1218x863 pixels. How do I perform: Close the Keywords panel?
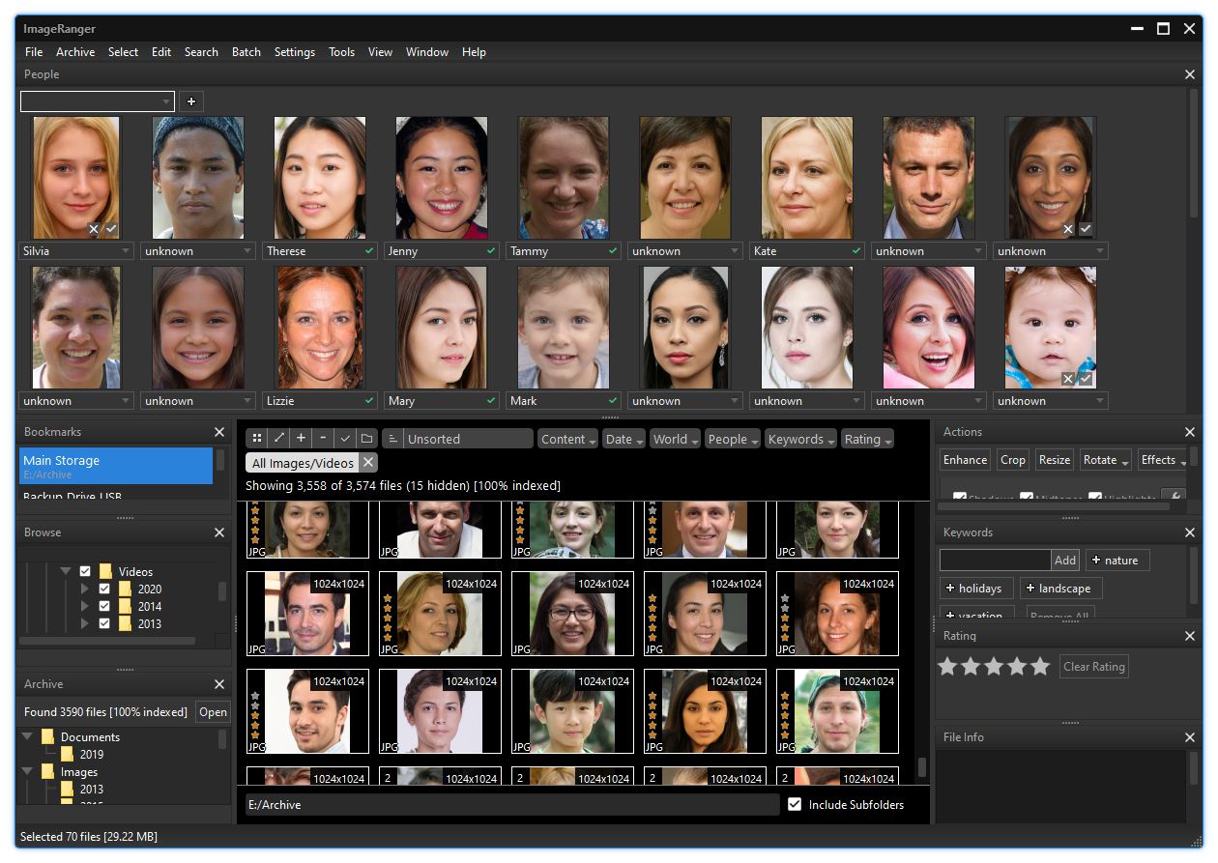(x=1190, y=532)
